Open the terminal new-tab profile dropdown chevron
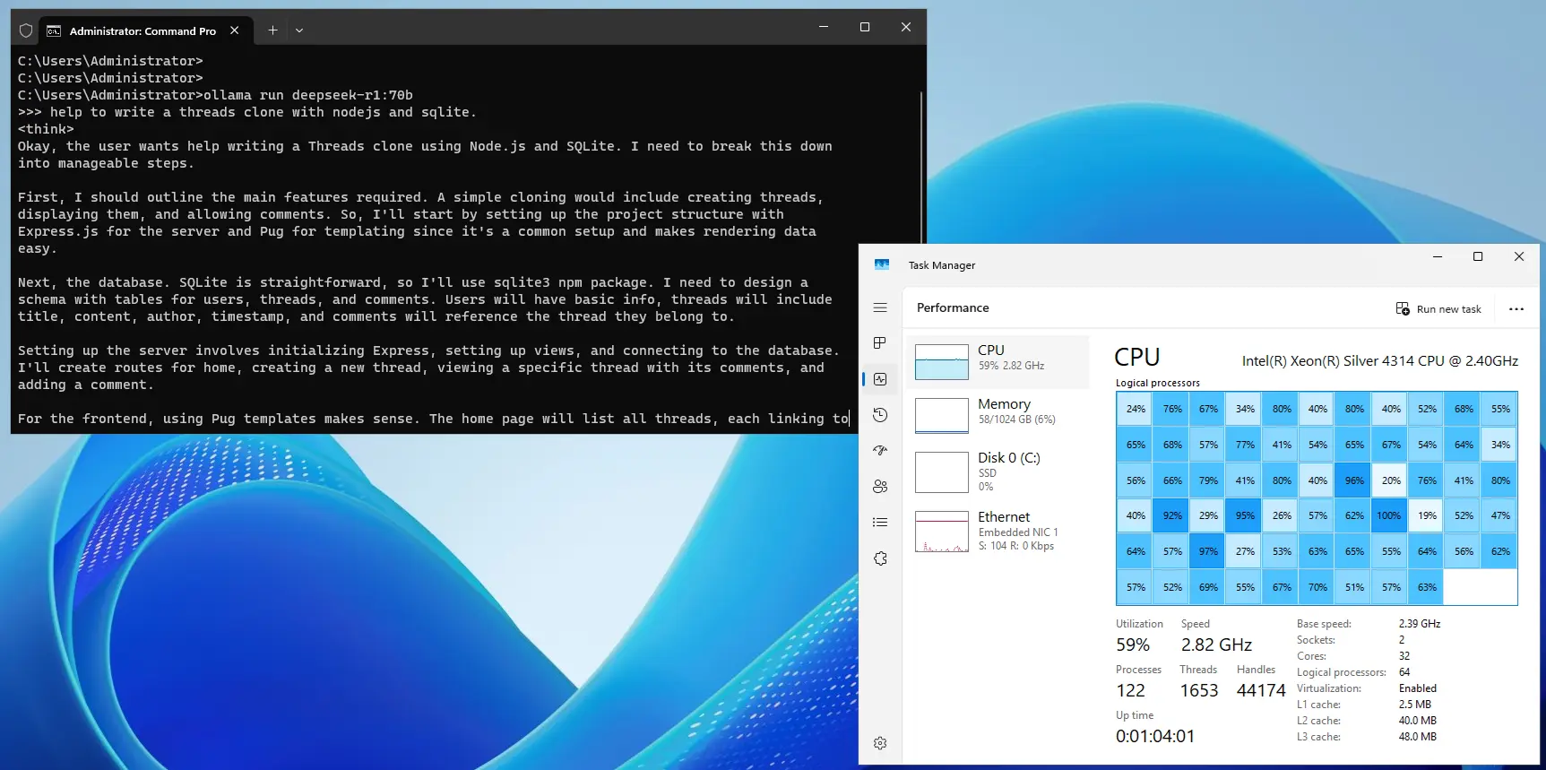Viewport: 1546px width, 770px height. click(299, 30)
